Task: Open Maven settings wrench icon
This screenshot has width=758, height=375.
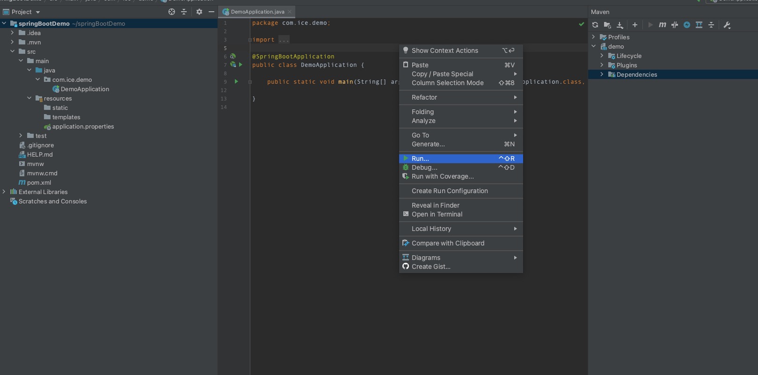Action: click(727, 25)
